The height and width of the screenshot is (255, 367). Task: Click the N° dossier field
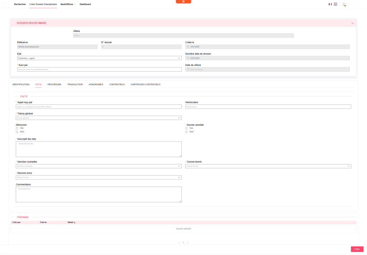click(141, 47)
